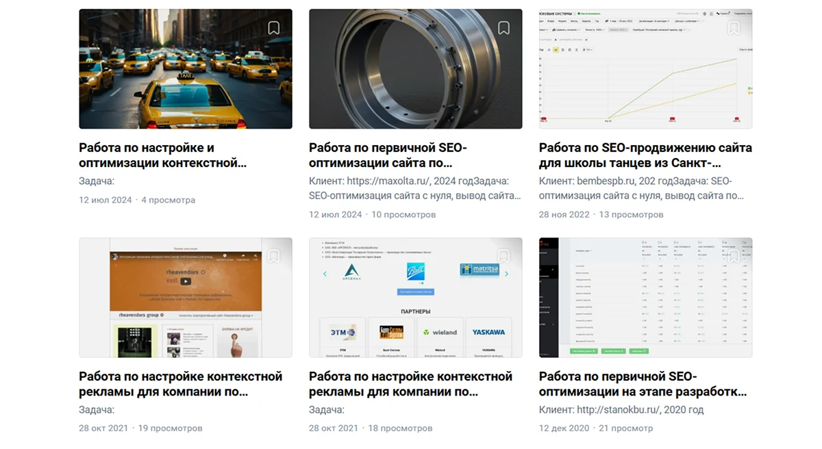This screenshot has height=449, width=822.
Task: Bookmark the stanokbu.ru SEO article
Action: point(734,257)
